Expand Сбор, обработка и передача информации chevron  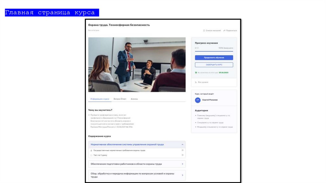[182, 175]
